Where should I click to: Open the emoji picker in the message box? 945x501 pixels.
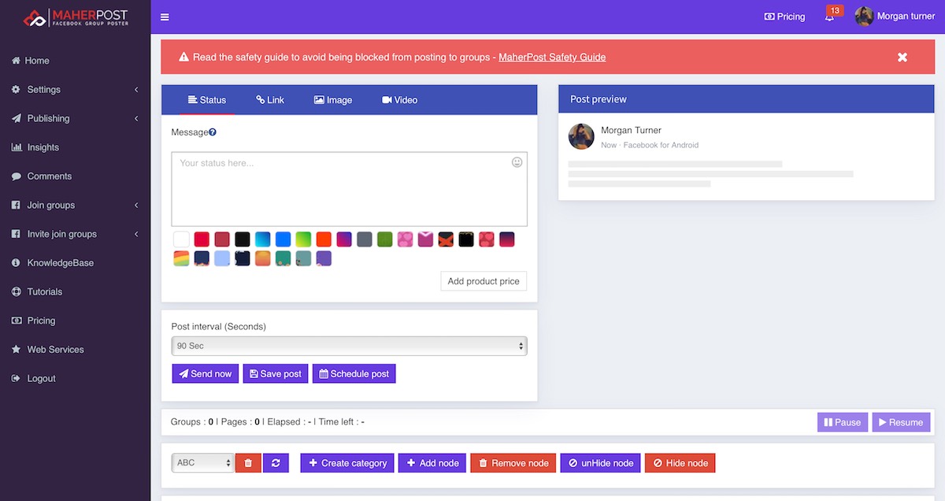click(x=517, y=162)
